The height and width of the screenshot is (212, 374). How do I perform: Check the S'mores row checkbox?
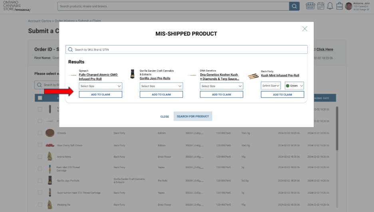point(40,133)
